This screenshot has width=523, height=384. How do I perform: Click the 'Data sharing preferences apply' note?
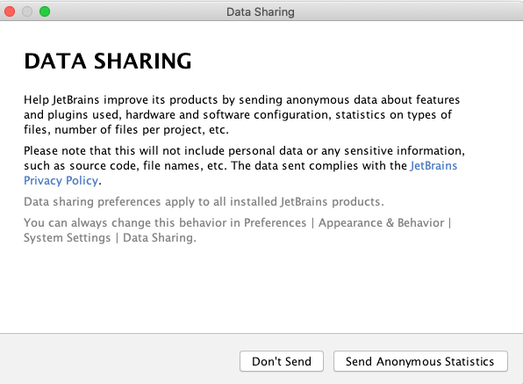point(204,202)
